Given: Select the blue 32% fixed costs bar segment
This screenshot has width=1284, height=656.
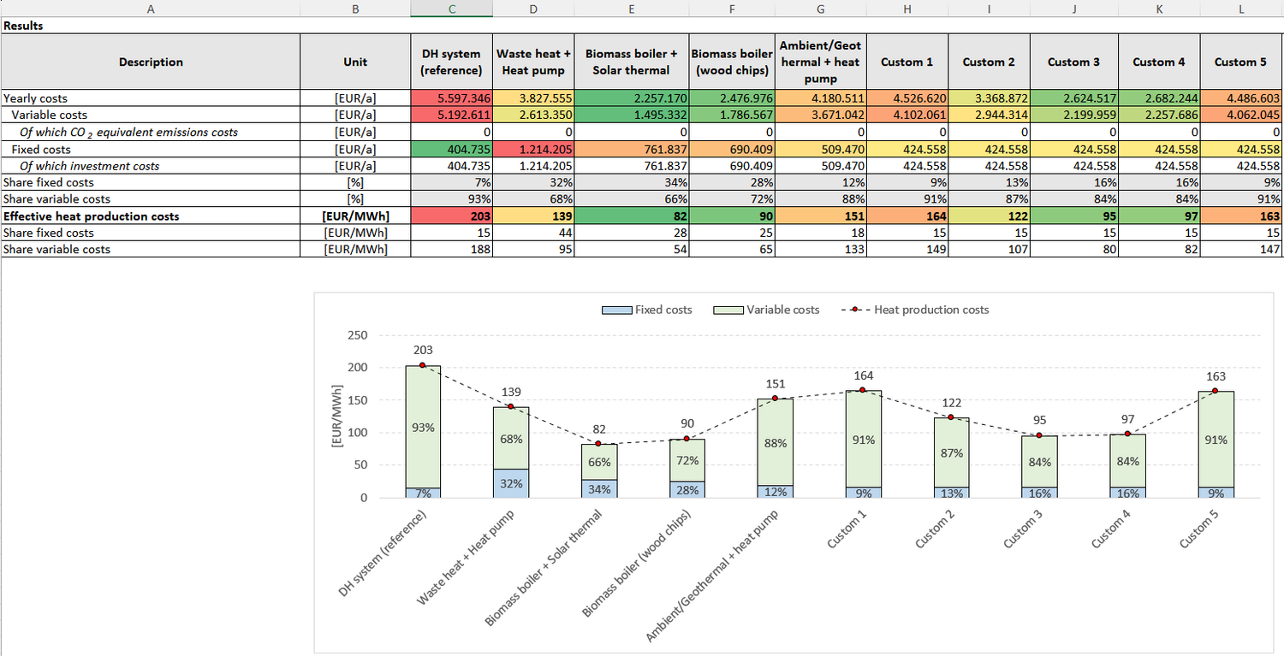Looking at the screenshot, I should click(511, 483).
